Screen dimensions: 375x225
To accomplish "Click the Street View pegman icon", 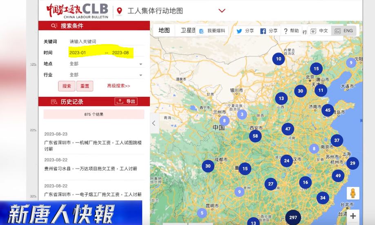I will click(353, 193).
